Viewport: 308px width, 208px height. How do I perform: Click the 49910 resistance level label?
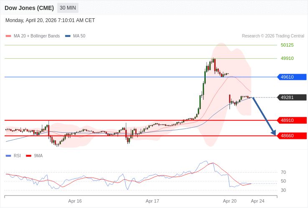pyautogui.click(x=287, y=58)
